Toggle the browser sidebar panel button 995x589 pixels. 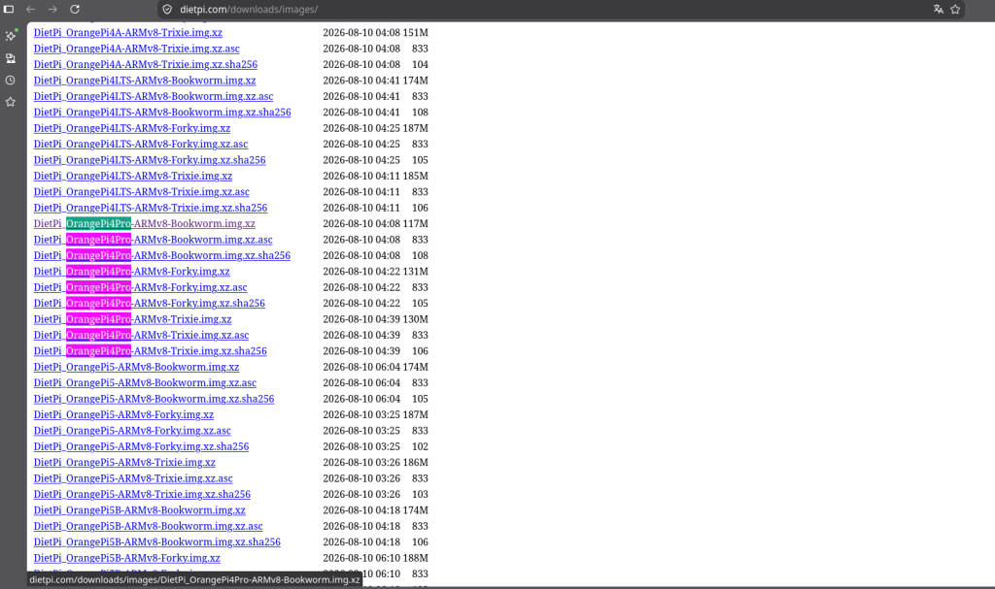pos(9,10)
